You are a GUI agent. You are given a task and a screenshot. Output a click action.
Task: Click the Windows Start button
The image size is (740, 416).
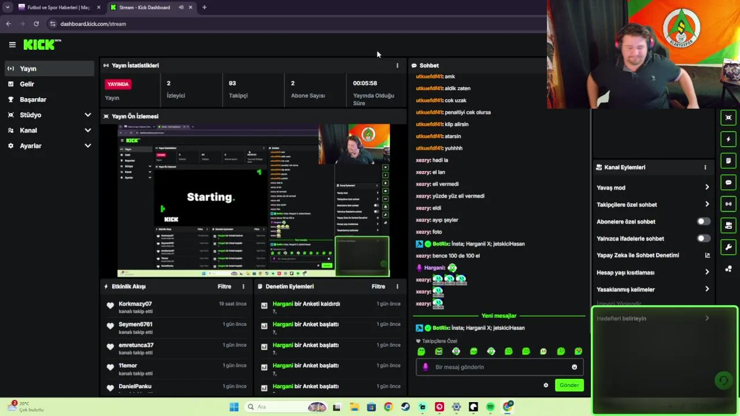click(234, 407)
